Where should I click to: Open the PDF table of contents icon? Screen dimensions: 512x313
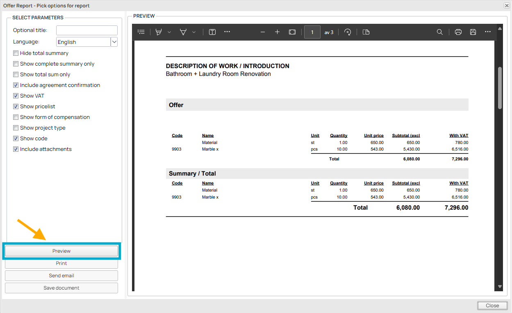(x=141, y=32)
